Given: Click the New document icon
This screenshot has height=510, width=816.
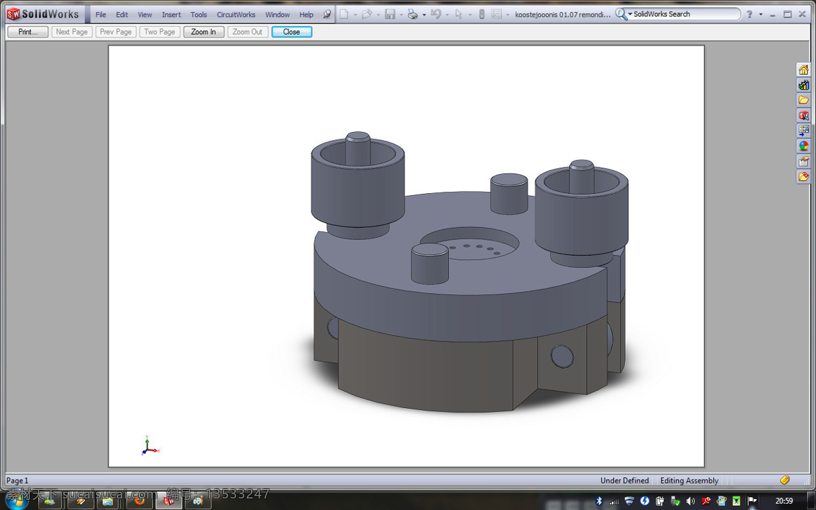Looking at the screenshot, I should (344, 14).
